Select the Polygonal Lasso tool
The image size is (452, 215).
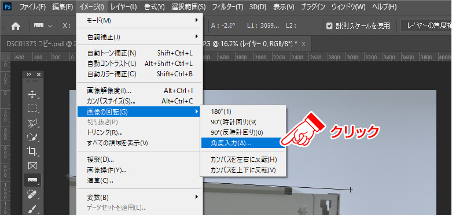coord(32,123)
